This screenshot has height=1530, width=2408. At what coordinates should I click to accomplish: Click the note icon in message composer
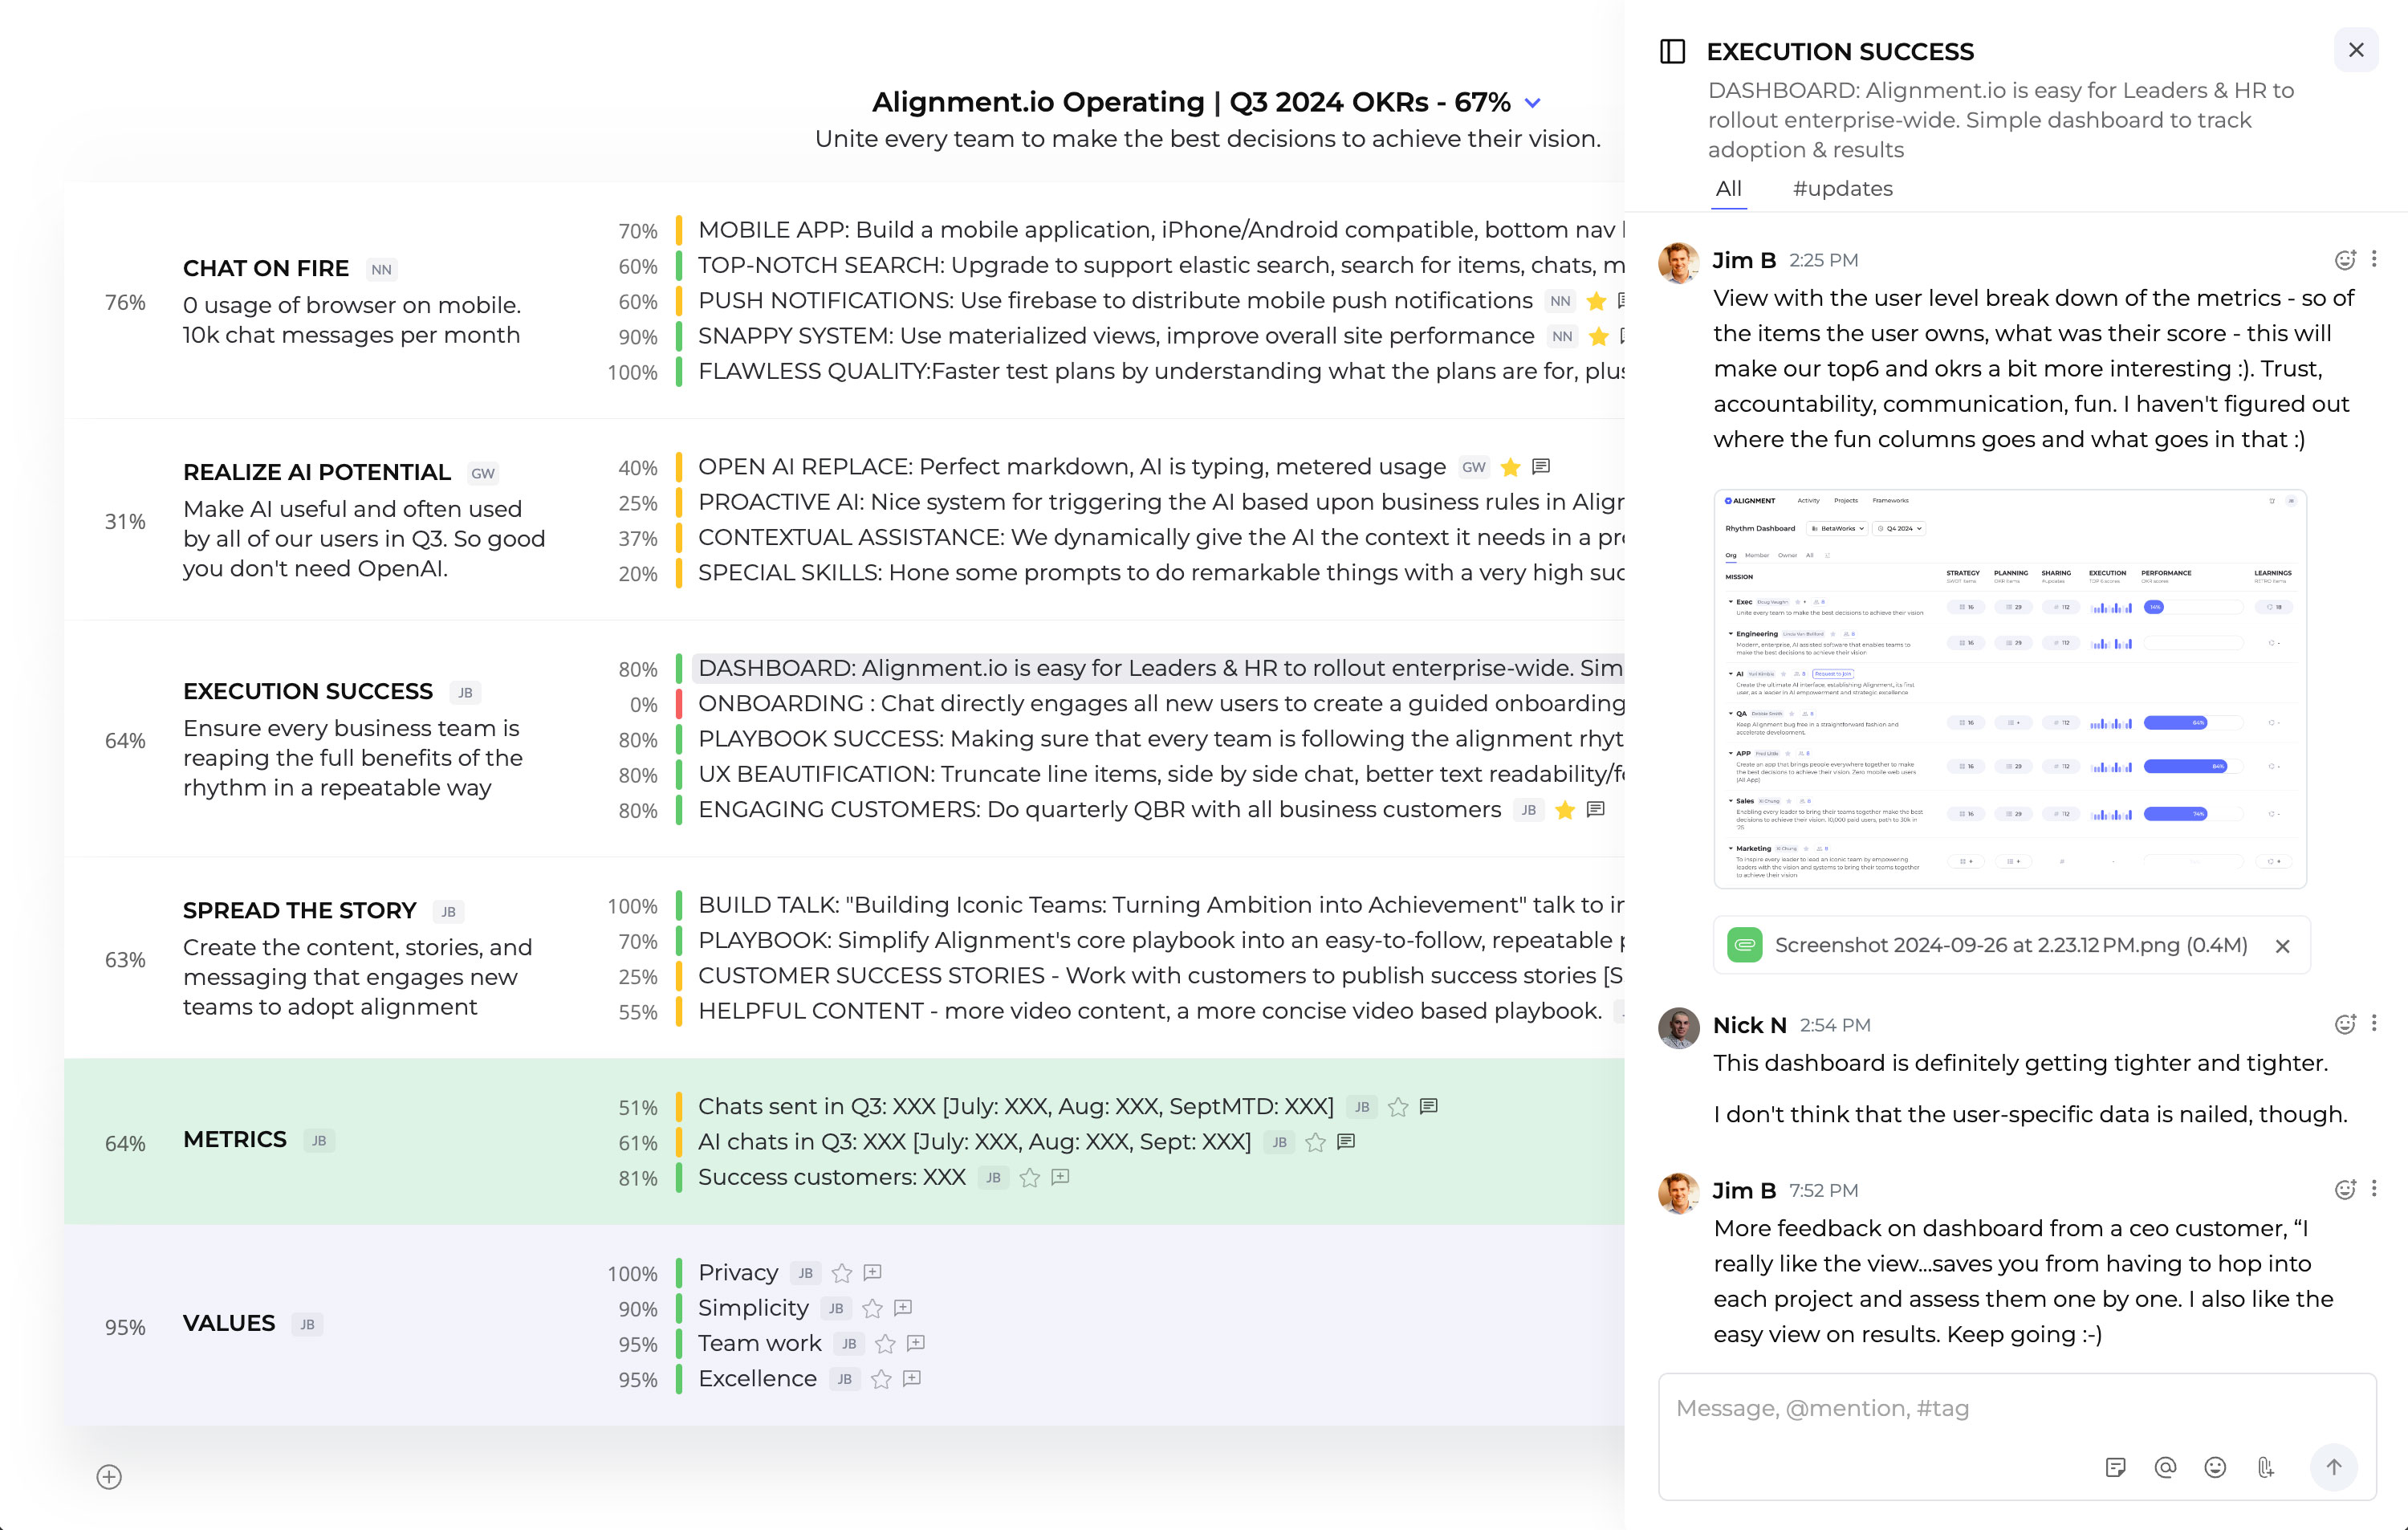tap(2115, 1467)
